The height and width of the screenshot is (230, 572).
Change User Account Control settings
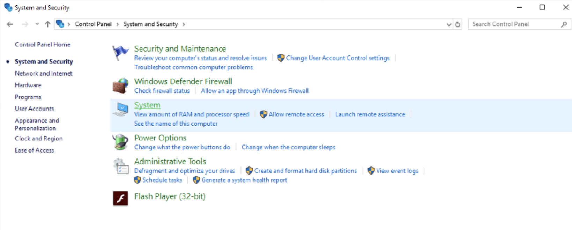pos(338,58)
